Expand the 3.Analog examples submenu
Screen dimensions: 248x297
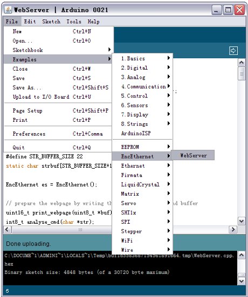coord(142,77)
